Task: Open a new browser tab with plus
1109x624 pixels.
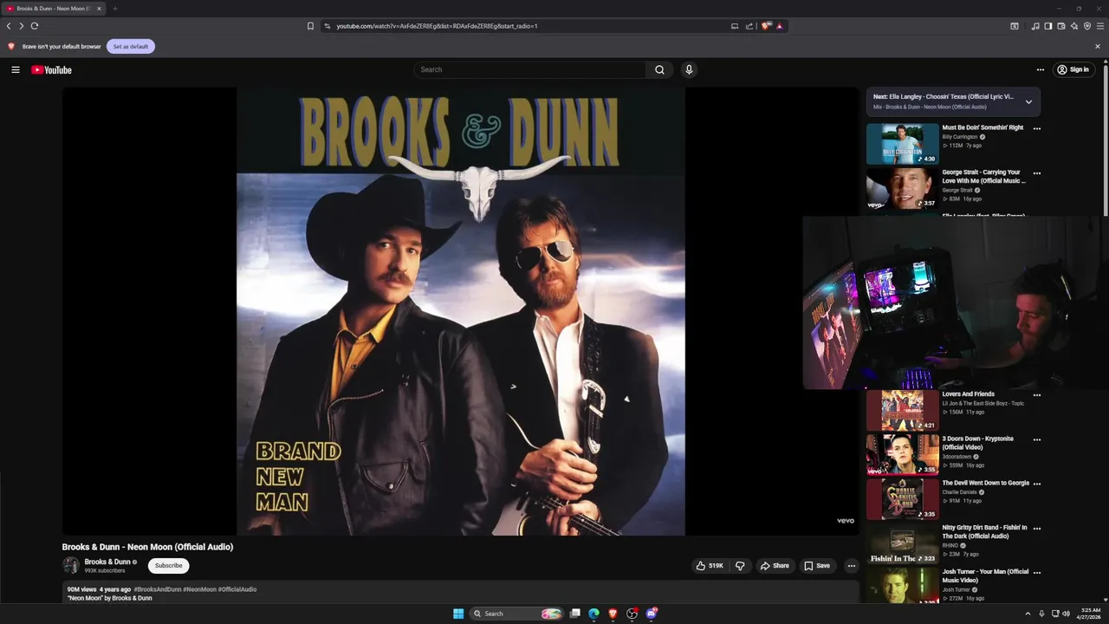Action: pos(114,9)
